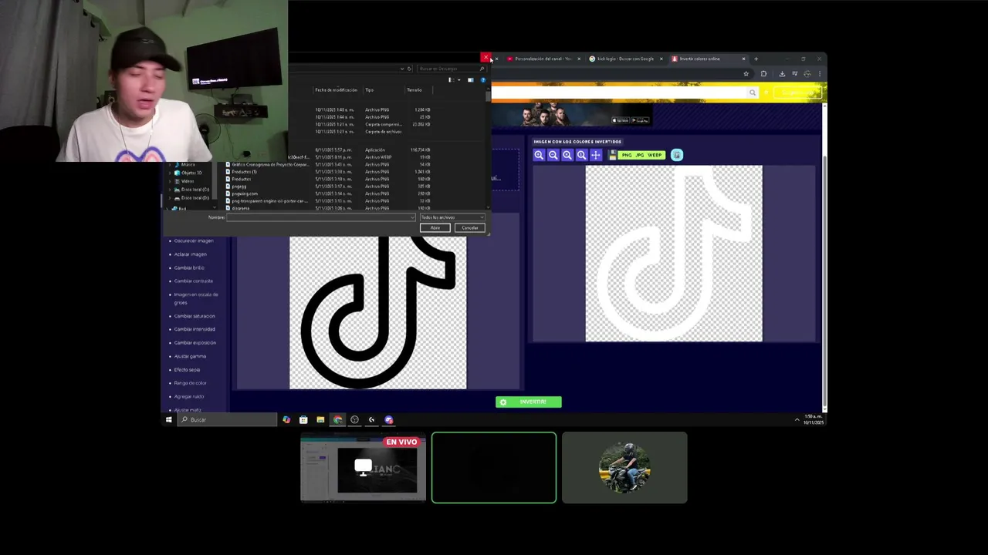Click the Nombre file name field
Viewport: 988px width, 555px height.
[320, 217]
